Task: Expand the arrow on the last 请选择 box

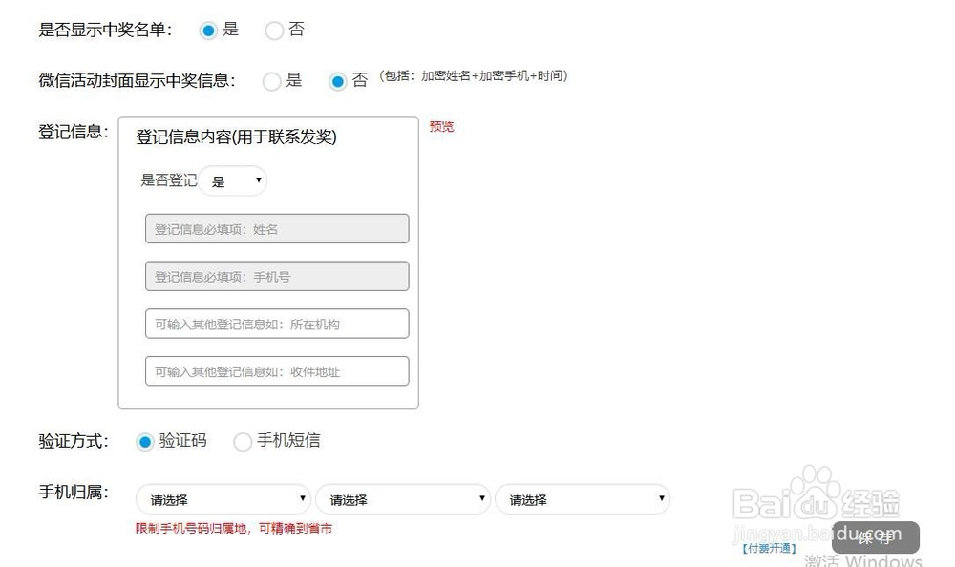Action: pos(662,498)
